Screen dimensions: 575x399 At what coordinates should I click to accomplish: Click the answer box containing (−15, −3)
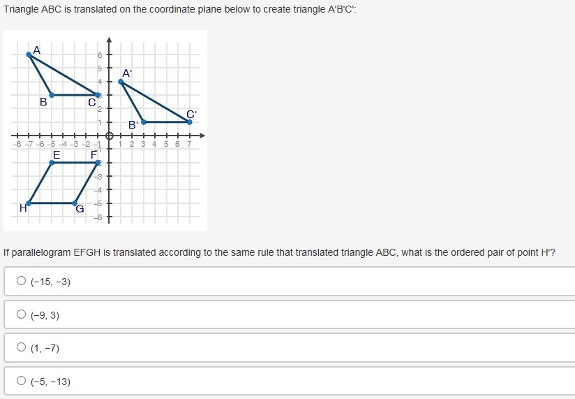(x=290, y=281)
